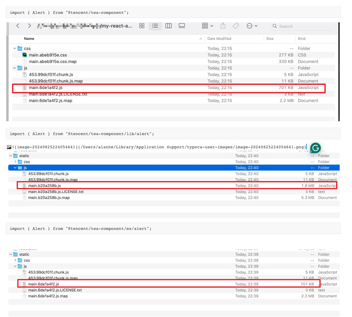This screenshot has height=317, width=352.
Task: Sort by the Size column header
Action: [x=270, y=38]
